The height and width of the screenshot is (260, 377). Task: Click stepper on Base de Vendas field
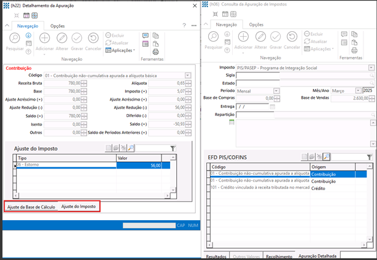coord(371,98)
